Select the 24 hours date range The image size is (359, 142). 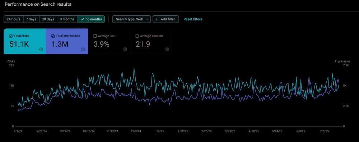(x=14, y=19)
